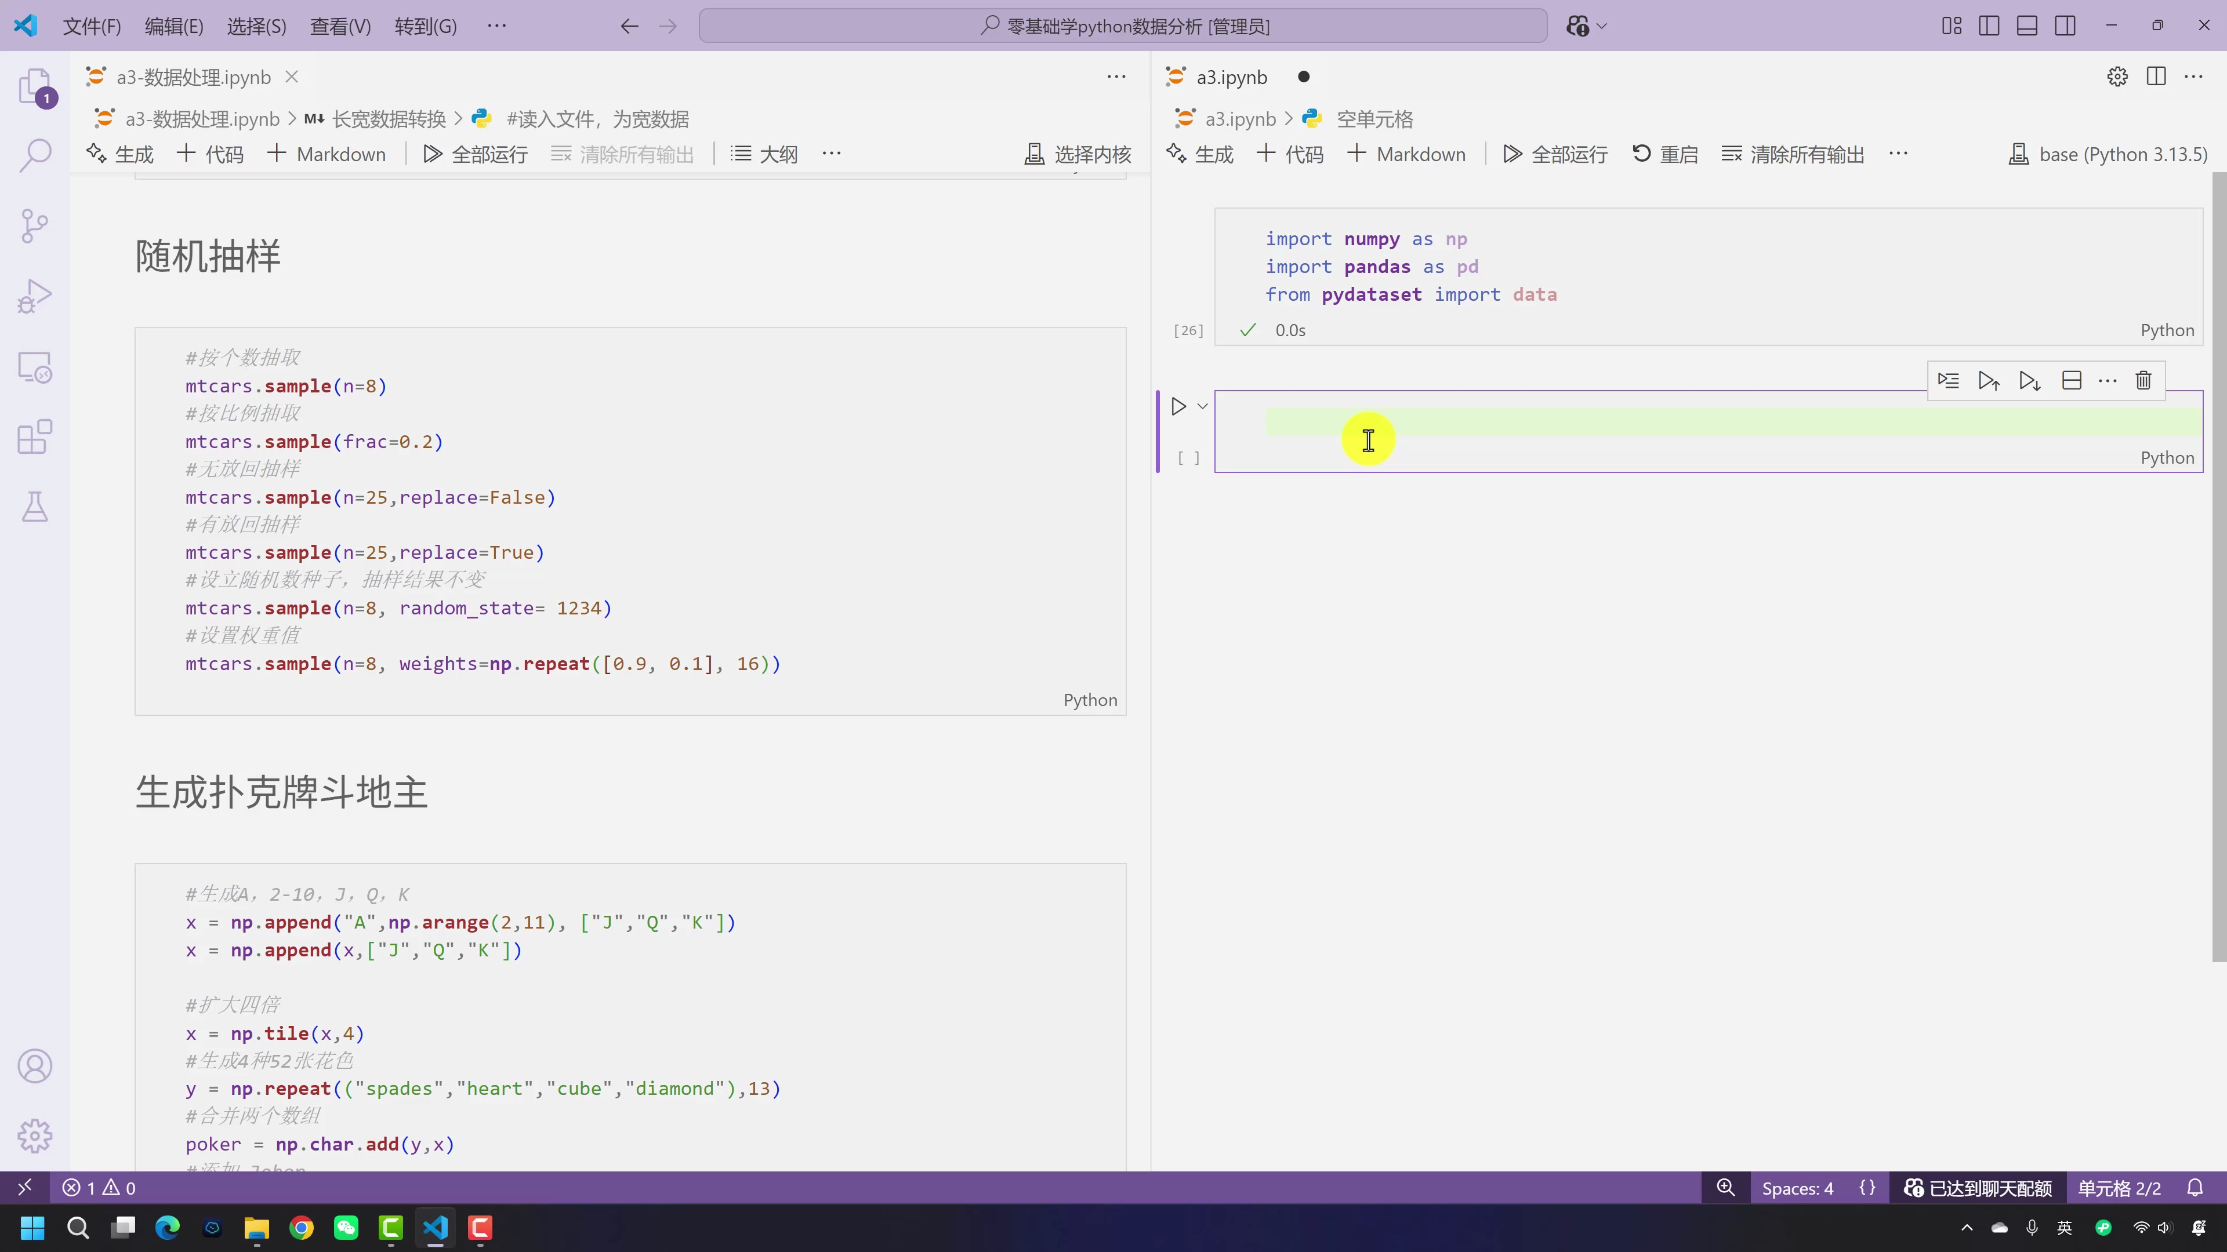Image resolution: width=2227 pixels, height=1252 pixels.
Task: Expand run options chevron beside cell play button
Action: pos(1203,406)
